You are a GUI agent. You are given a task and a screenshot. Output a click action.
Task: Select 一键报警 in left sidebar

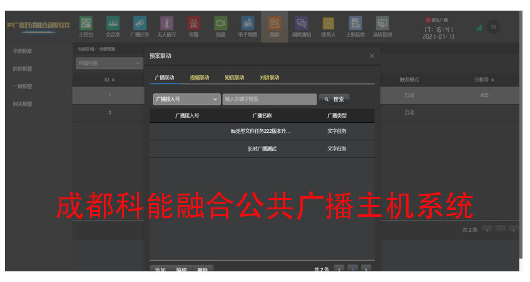23,86
